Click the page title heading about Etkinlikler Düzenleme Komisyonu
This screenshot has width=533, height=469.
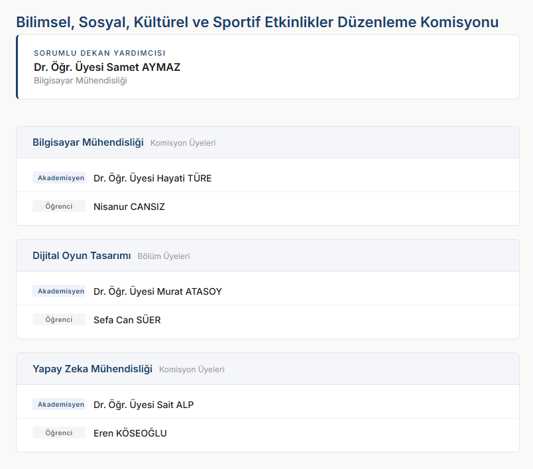(257, 22)
